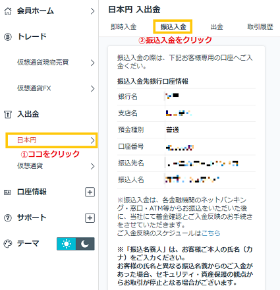The image size is (280, 290).
Task: Click the account icon beside 口座情報
Action: tap(7, 192)
